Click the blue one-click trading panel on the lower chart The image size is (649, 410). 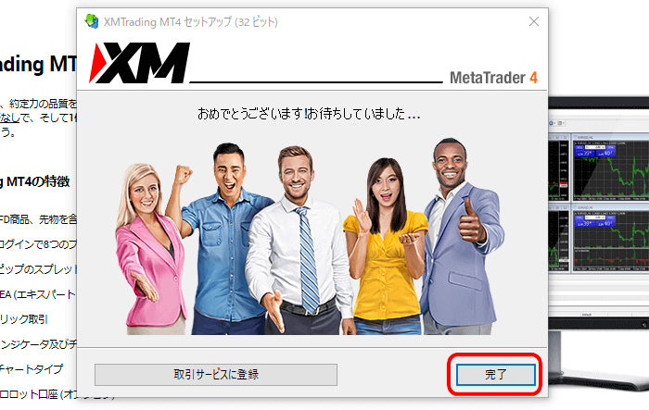(595, 220)
